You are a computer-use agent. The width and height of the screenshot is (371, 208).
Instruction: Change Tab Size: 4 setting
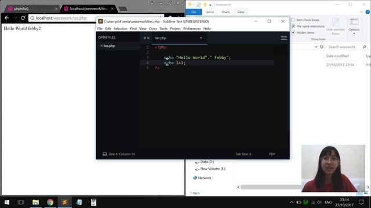243,154
